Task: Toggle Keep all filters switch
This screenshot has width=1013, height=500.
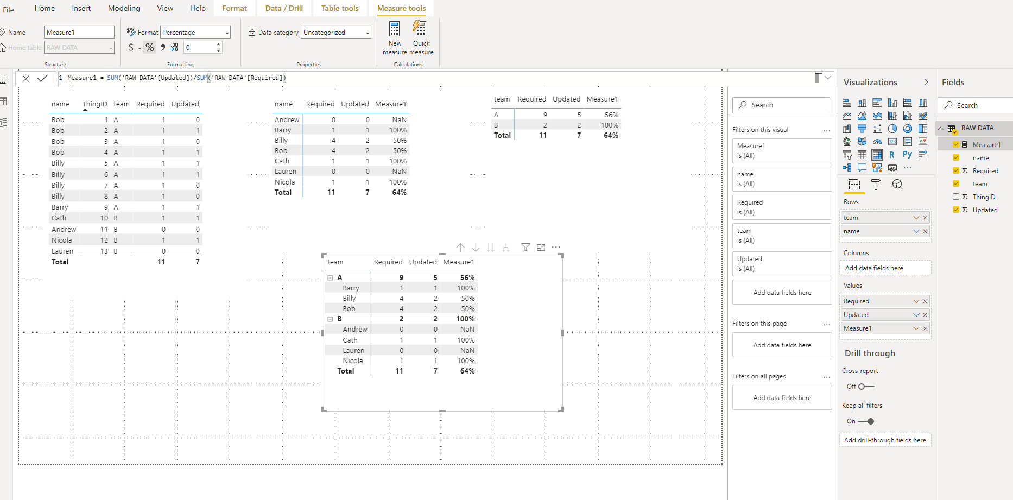Action: coord(866,421)
